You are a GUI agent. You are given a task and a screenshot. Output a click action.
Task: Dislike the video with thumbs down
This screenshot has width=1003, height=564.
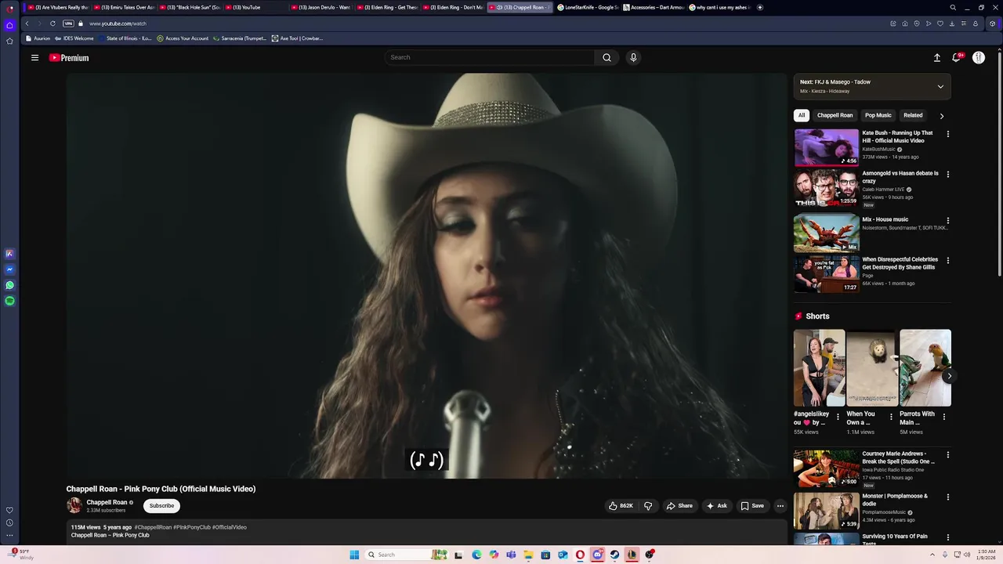pos(648,506)
